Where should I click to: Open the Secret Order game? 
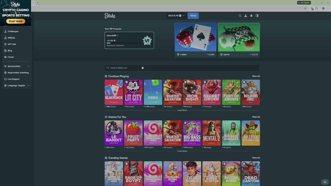coord(212,92)
